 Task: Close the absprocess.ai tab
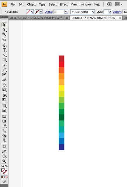click(67, 18)
